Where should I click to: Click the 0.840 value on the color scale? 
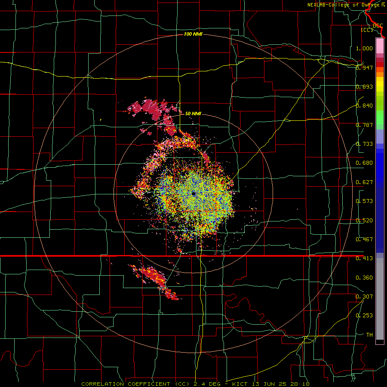(x=364, y=106)
